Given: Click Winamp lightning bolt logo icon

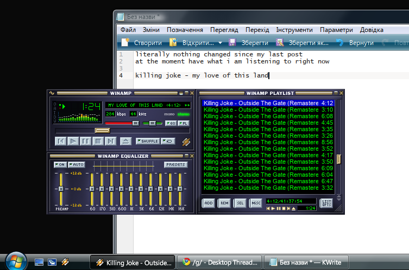Looking at the screenshot, I should pyautogui.click(x=186, y=142).
